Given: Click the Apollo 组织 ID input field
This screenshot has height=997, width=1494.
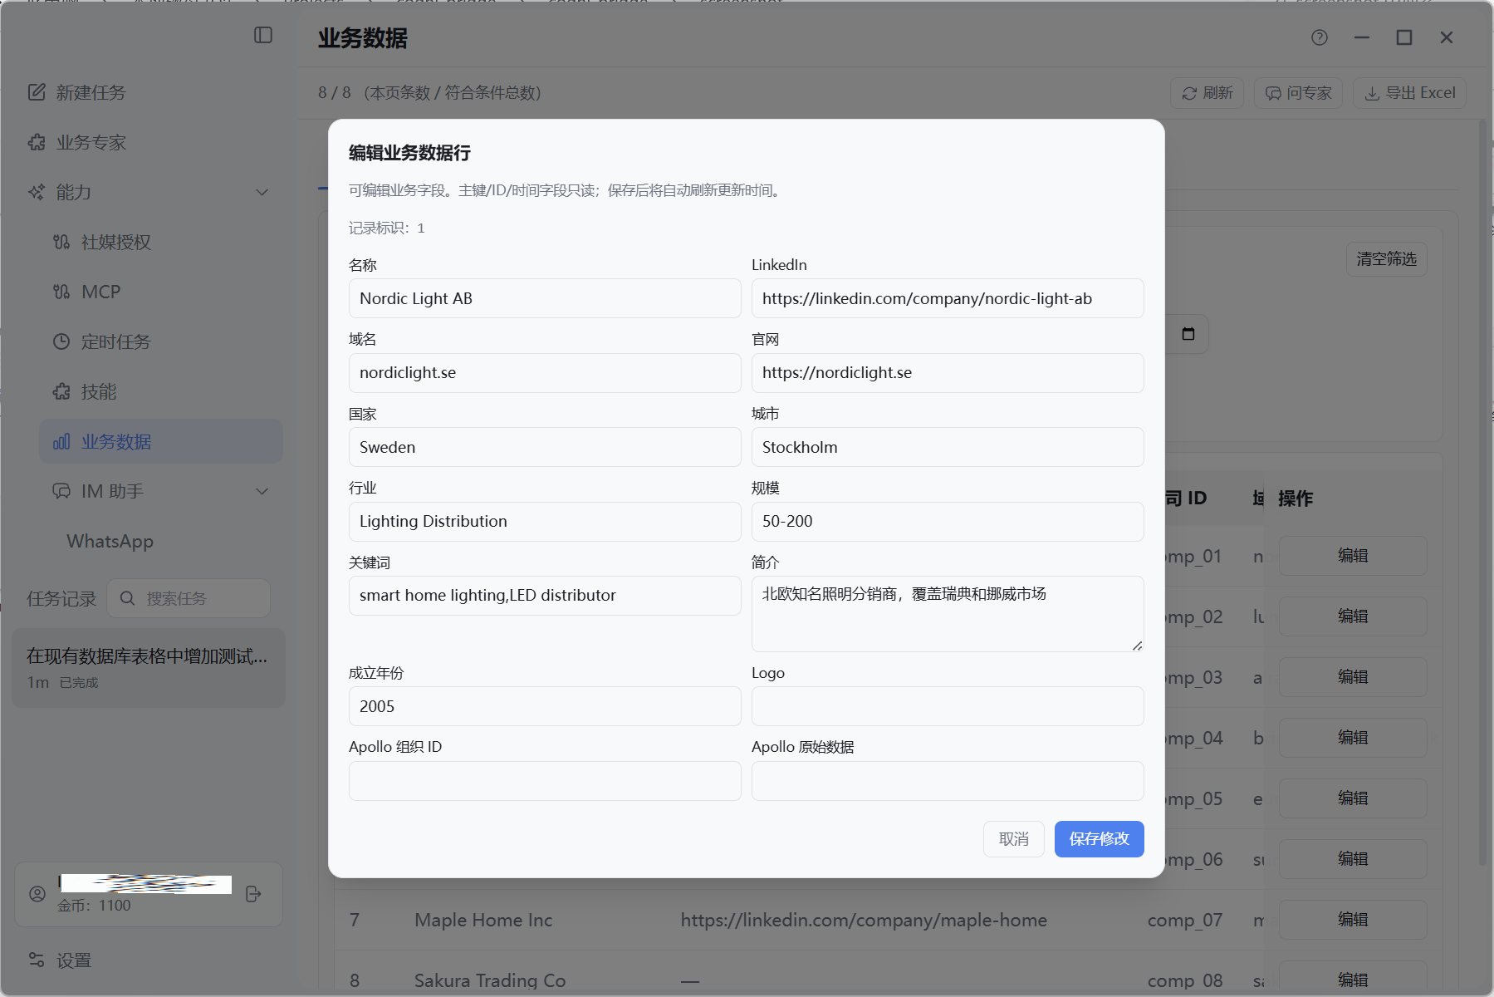Looking at the screenshot, I should click(545, 781).
